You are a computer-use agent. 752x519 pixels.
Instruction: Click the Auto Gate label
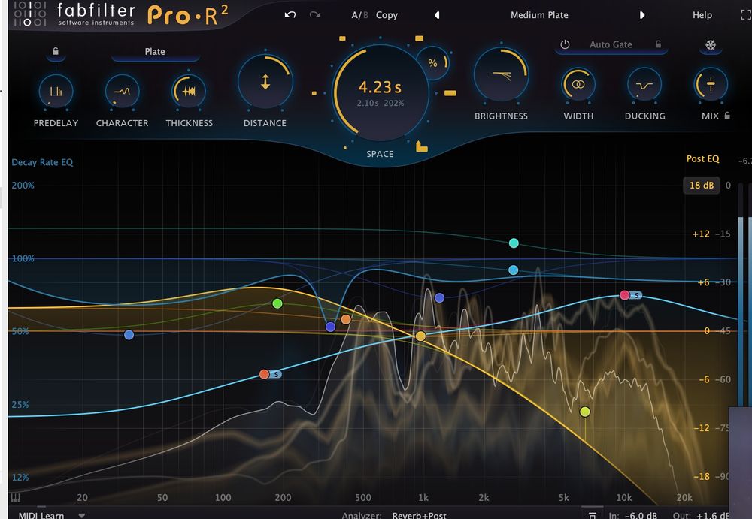pyautogui.click(x=611, y=44)
